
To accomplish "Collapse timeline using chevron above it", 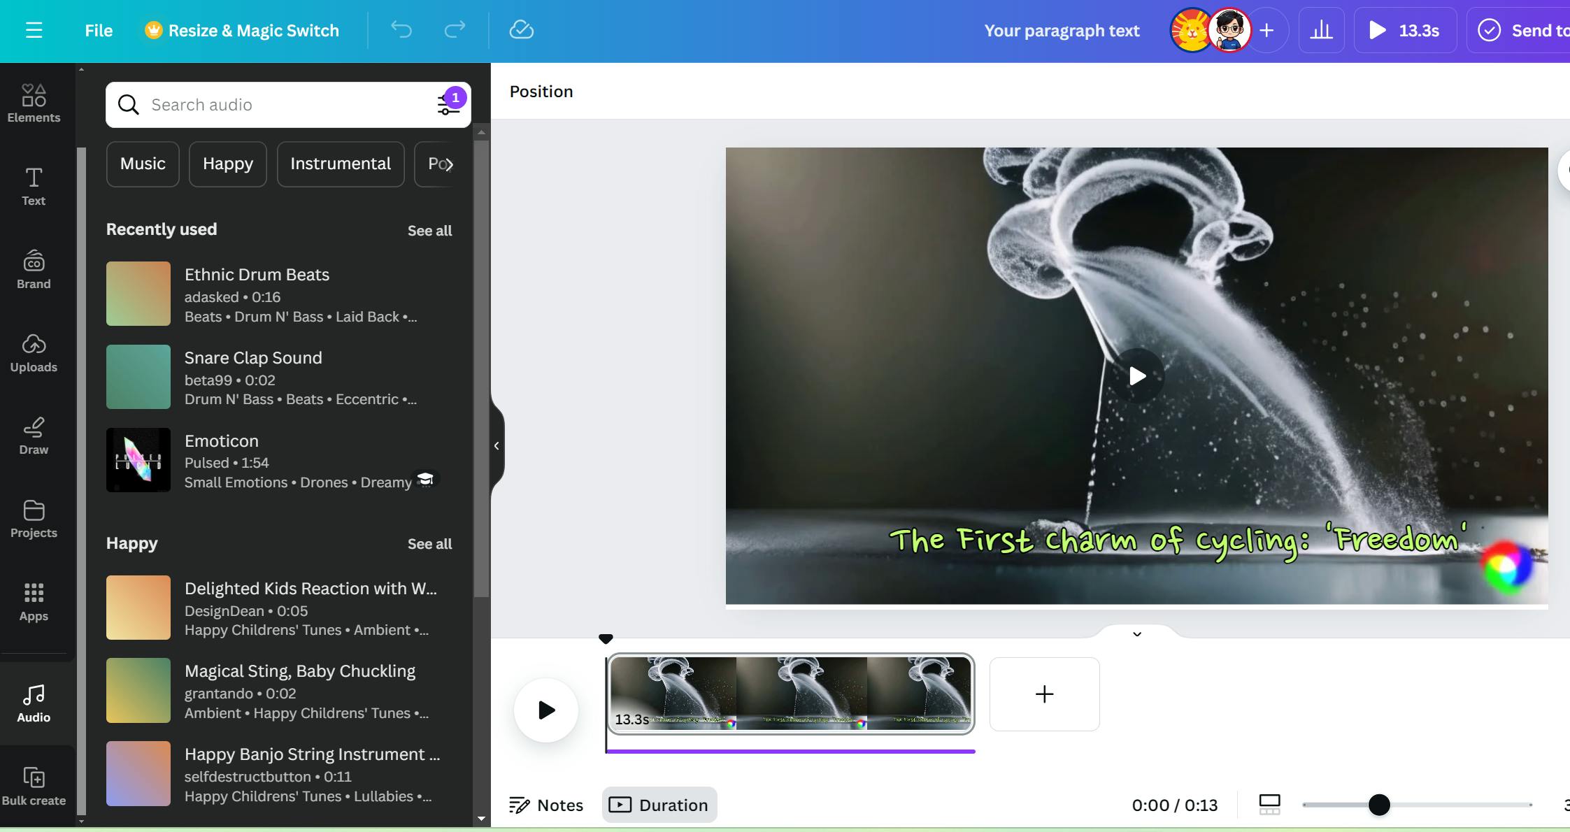I will coord(1137,634).
